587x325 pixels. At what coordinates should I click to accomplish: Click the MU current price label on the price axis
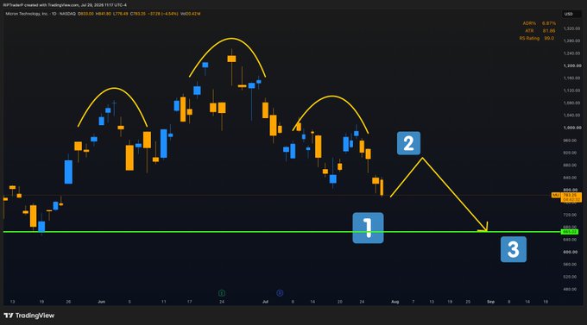point(566,197)
